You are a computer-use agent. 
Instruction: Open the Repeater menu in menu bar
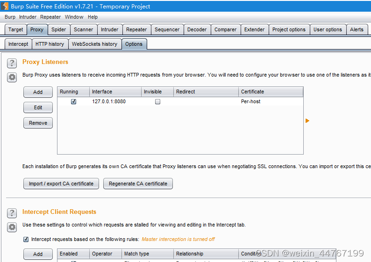(50, 17)
